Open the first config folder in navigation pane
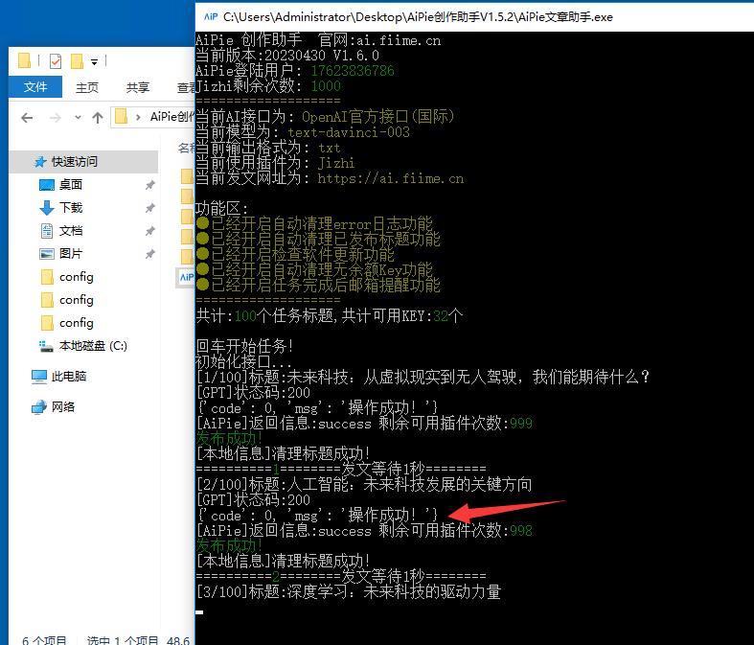 click(76, 277)
